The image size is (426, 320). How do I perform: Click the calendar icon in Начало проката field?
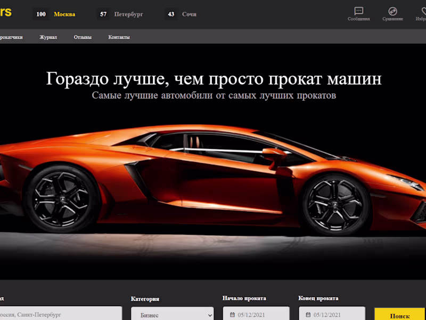click(233, 315)
